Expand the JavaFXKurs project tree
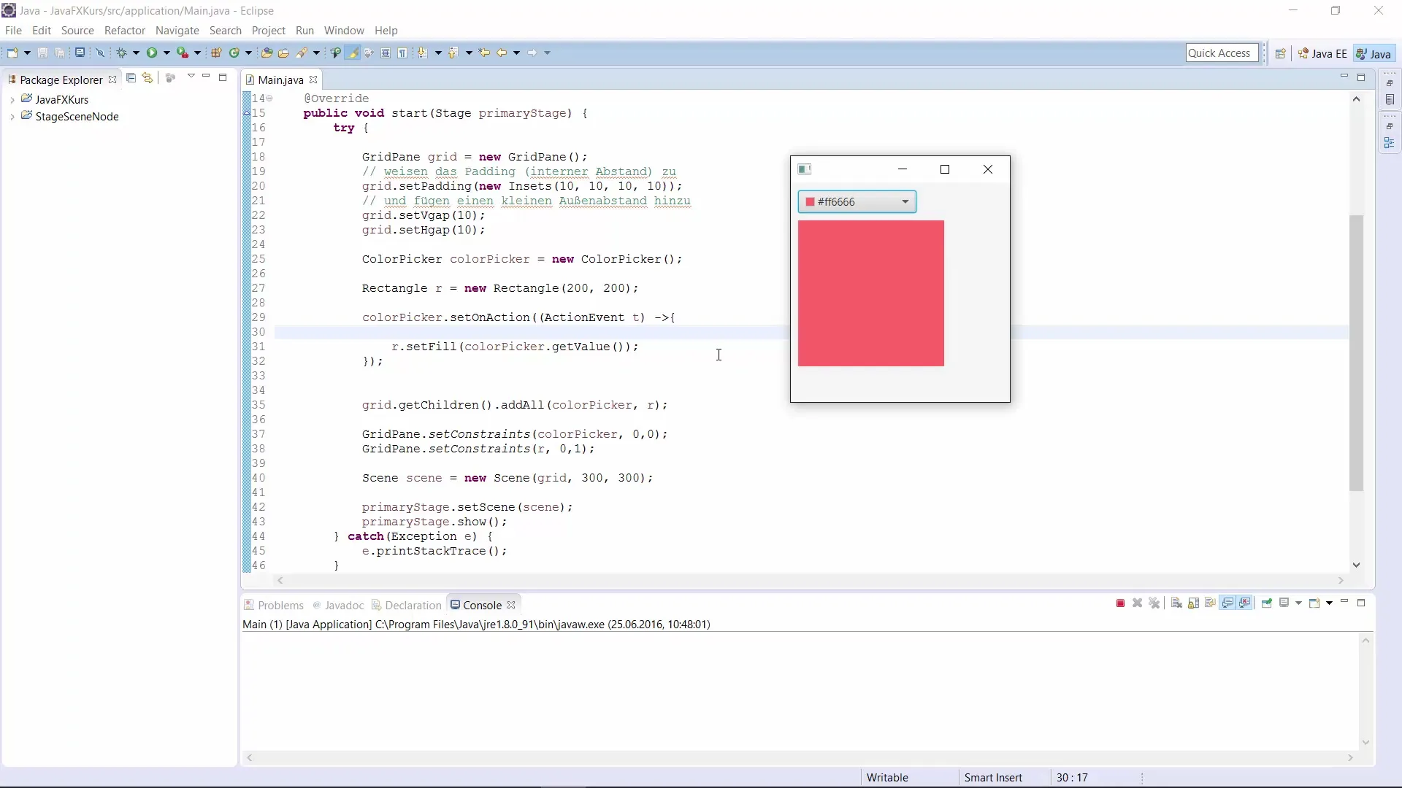 [x=12, y=100]
